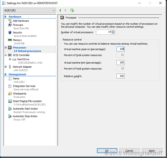Click the Automatic Stop Action icon
This screenshot has height=158, width=167.
10,116
